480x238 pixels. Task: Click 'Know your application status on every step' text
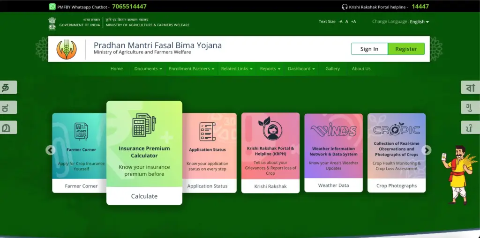207,166
